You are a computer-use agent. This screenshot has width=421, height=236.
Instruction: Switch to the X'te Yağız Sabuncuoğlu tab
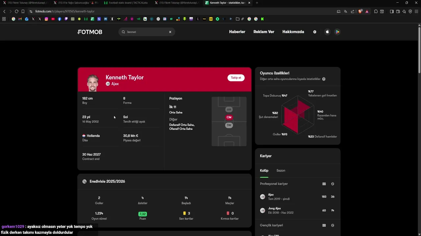click(x=76, y=3)
